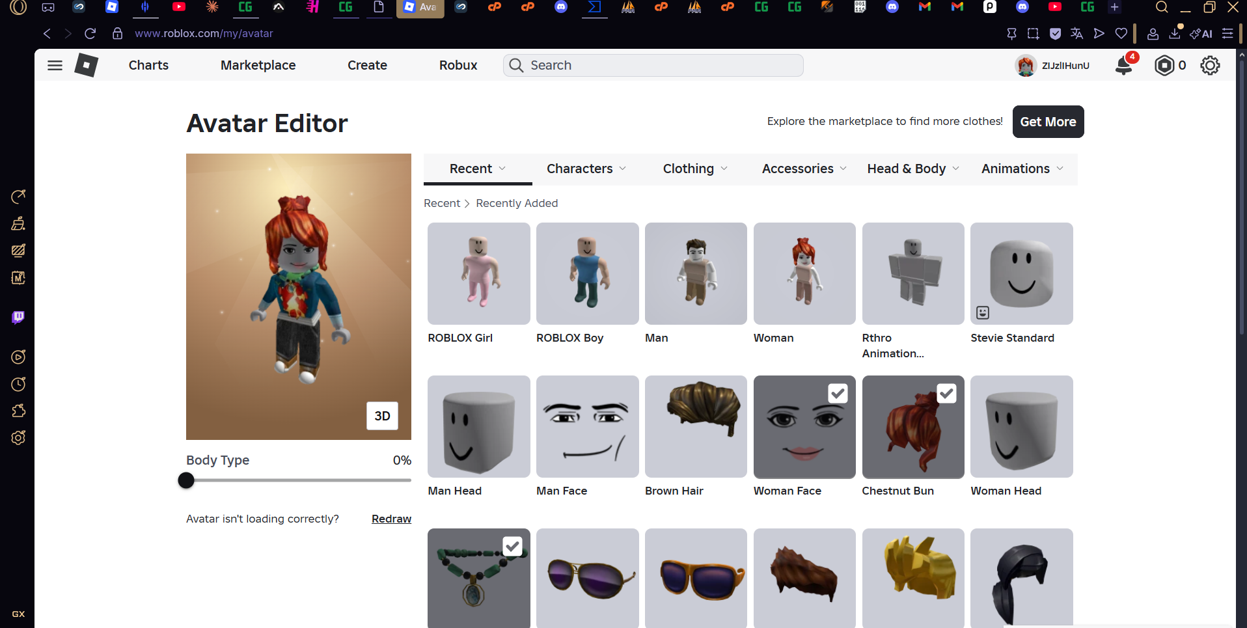This screenshot has height=628, width=1247.
Task: Click the emoji badge on Stevie Standard
Action: point(983,313)
